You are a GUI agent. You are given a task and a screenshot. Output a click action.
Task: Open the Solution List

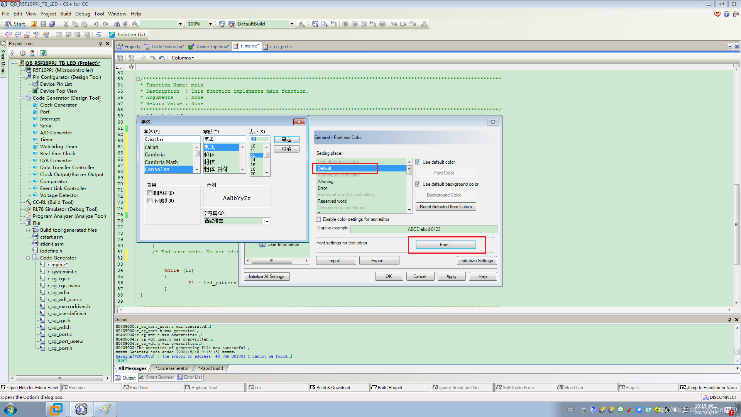[x=128, y=35]
